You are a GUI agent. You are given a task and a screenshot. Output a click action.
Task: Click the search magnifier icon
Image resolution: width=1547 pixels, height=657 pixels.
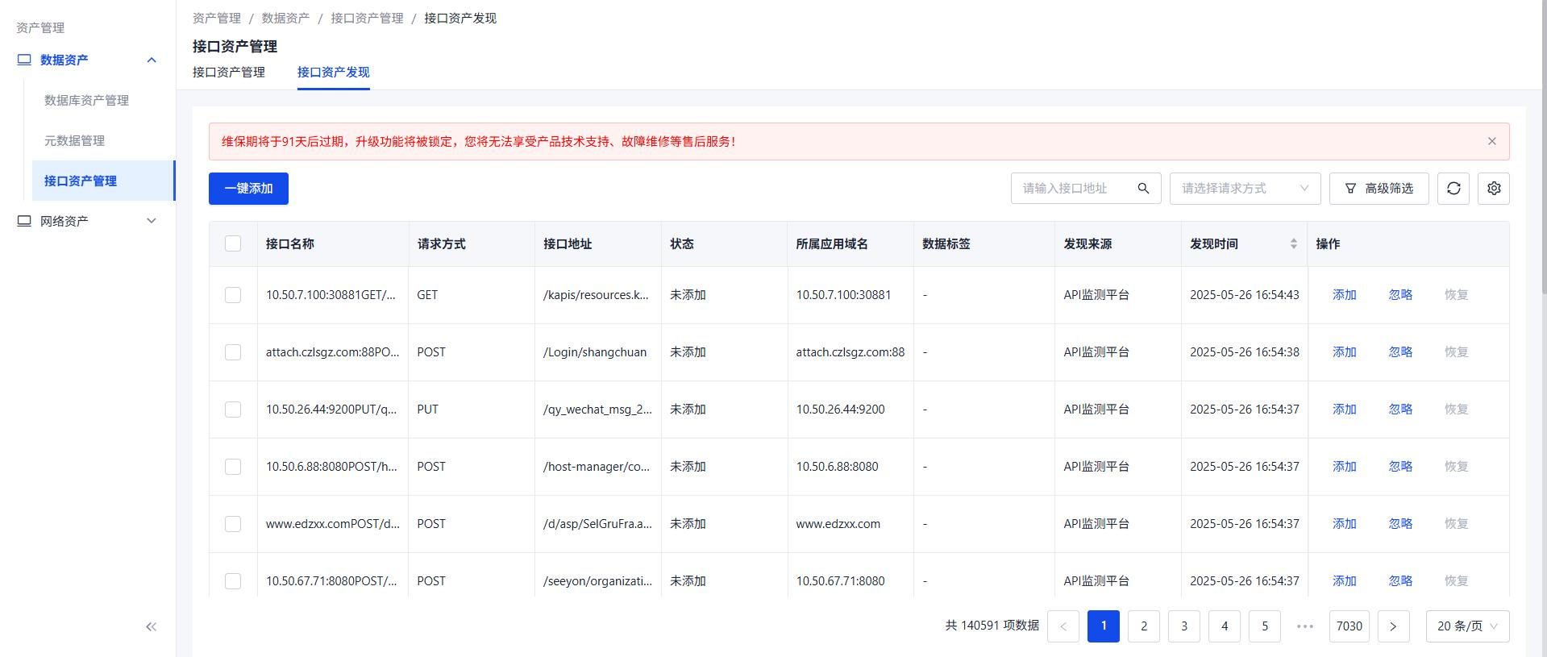[x=1143, y=189]
